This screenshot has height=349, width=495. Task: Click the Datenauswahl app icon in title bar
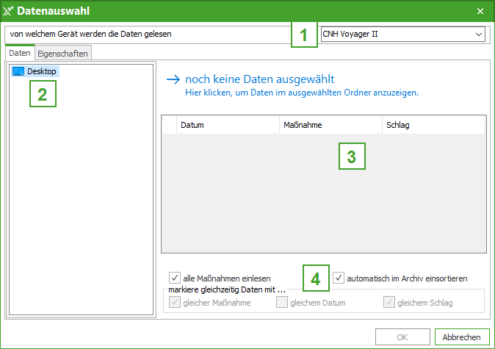[9, 11]
